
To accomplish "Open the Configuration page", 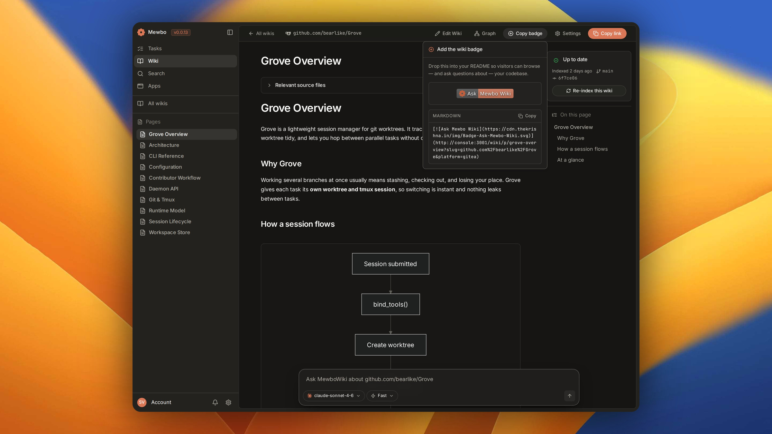I will [x=187, y=167].
